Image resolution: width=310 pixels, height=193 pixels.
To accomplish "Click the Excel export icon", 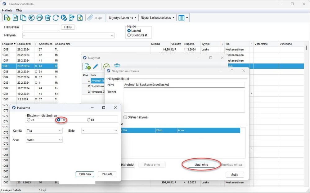I will pos(80,18).
